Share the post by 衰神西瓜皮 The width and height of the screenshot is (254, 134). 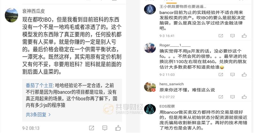(92, 128)
